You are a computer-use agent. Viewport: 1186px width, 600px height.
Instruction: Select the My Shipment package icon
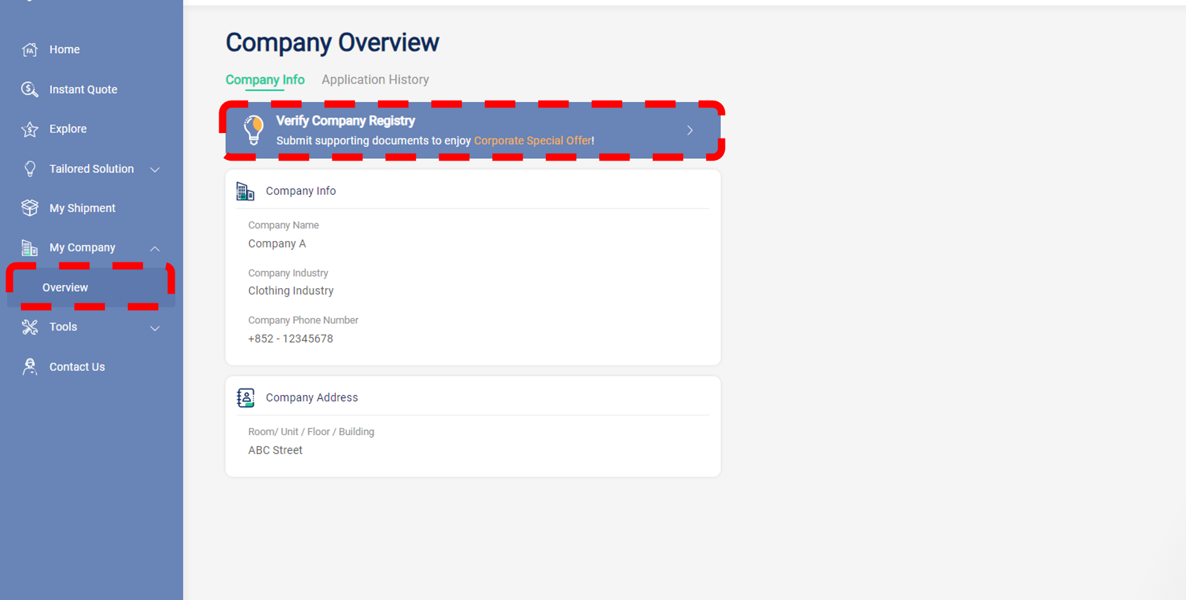click(29, 208)
